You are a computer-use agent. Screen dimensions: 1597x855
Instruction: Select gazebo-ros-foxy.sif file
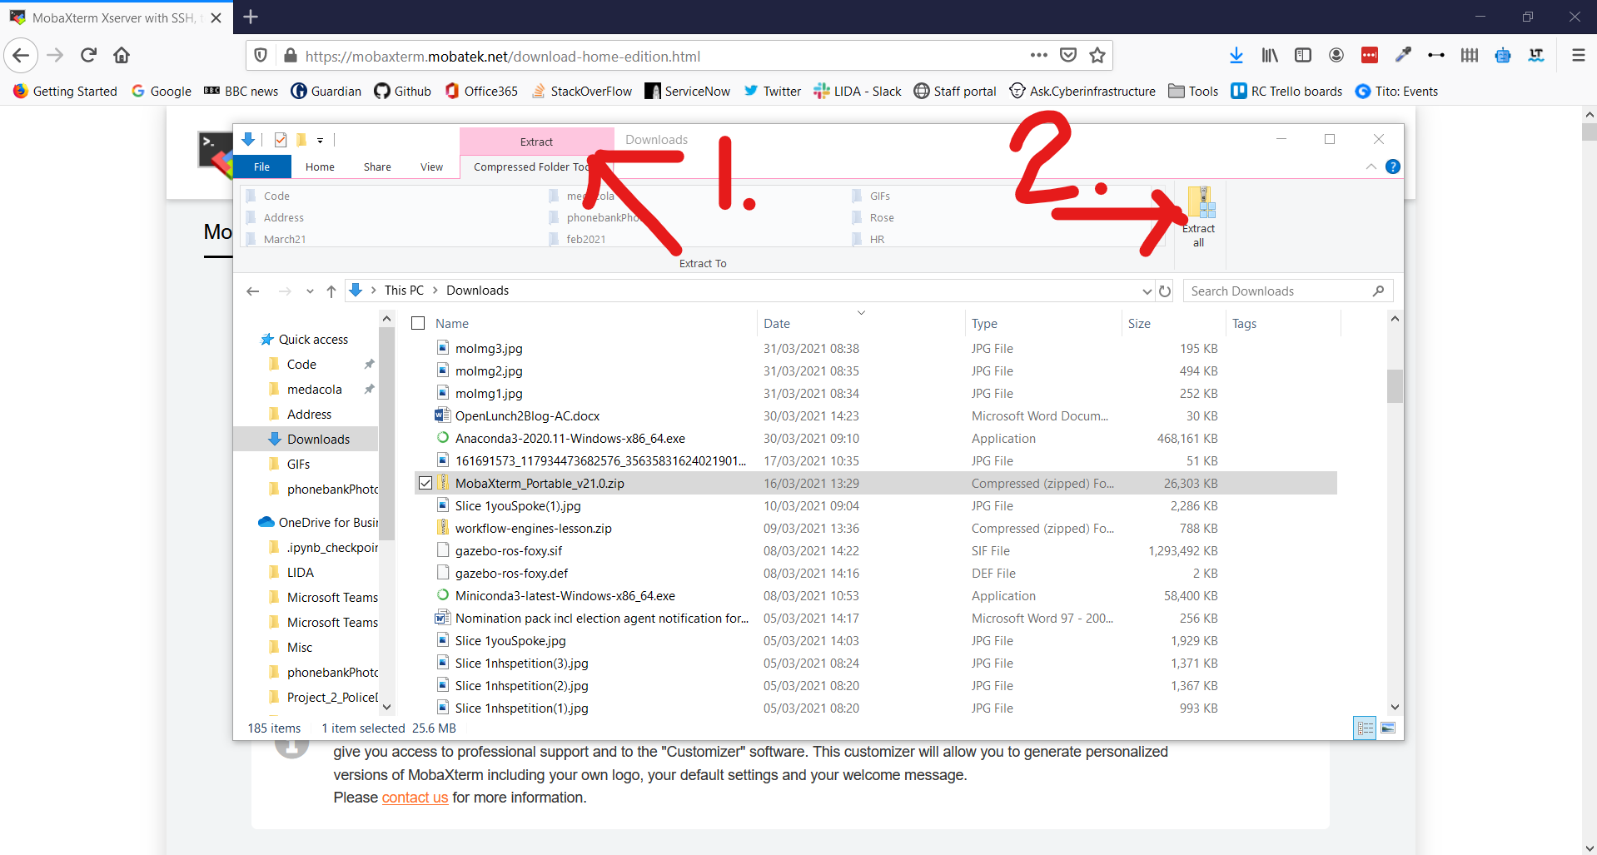pyautogui.click(x=509, y=551)
